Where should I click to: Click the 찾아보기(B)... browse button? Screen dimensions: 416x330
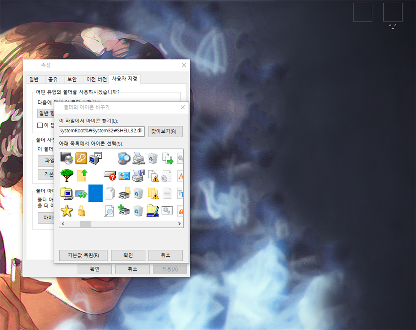click(x=166, y=131)
